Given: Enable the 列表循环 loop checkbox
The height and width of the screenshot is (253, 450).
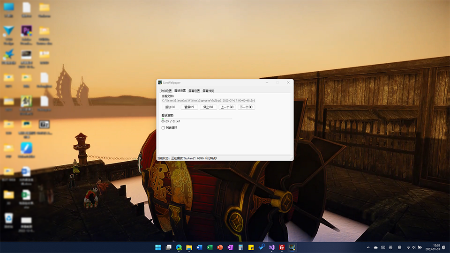Looking at the screenshot, I should (163, 128).
